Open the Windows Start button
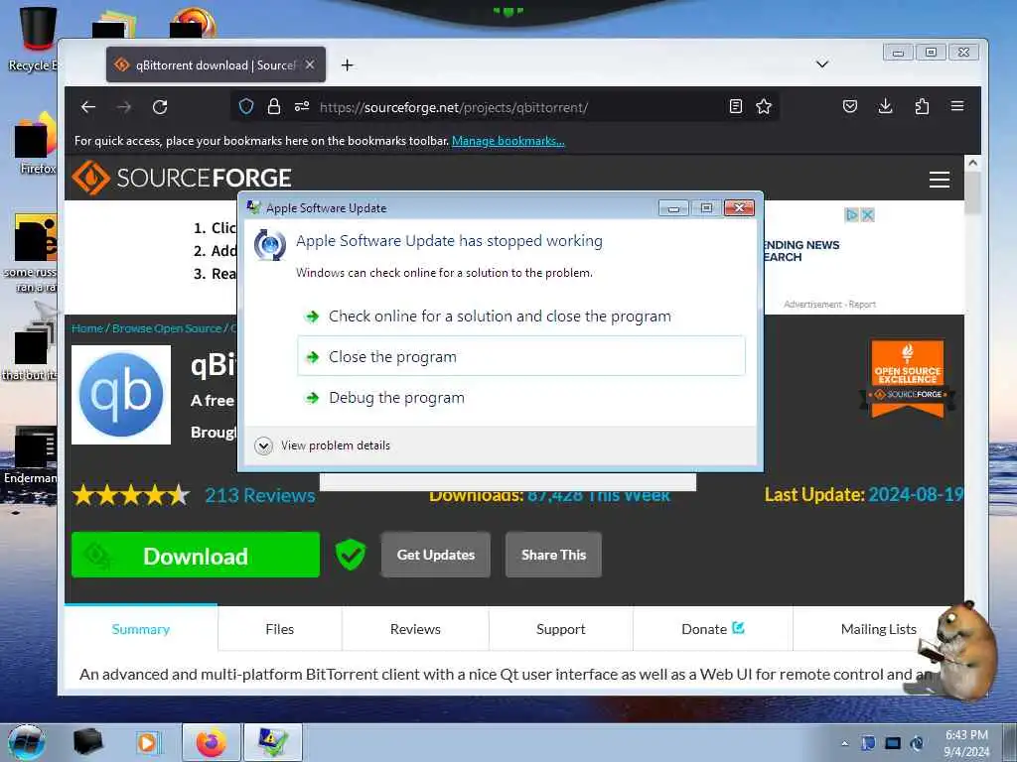1017x762 pixels. [x=27, y=742]
